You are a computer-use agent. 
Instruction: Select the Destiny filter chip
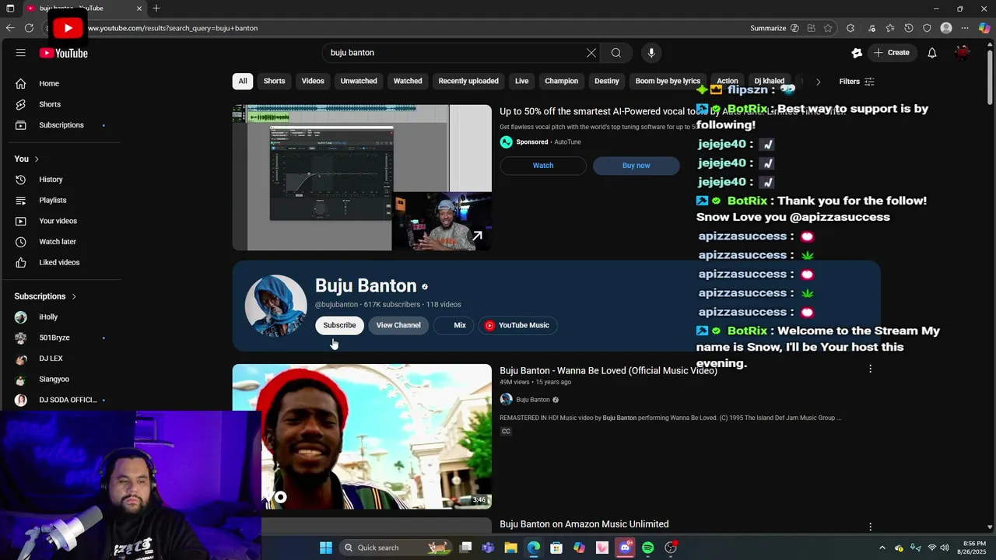(x=607, y=81)
